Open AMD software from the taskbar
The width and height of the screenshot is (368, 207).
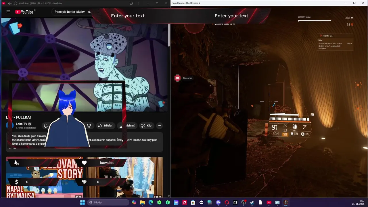coord(185,202)
